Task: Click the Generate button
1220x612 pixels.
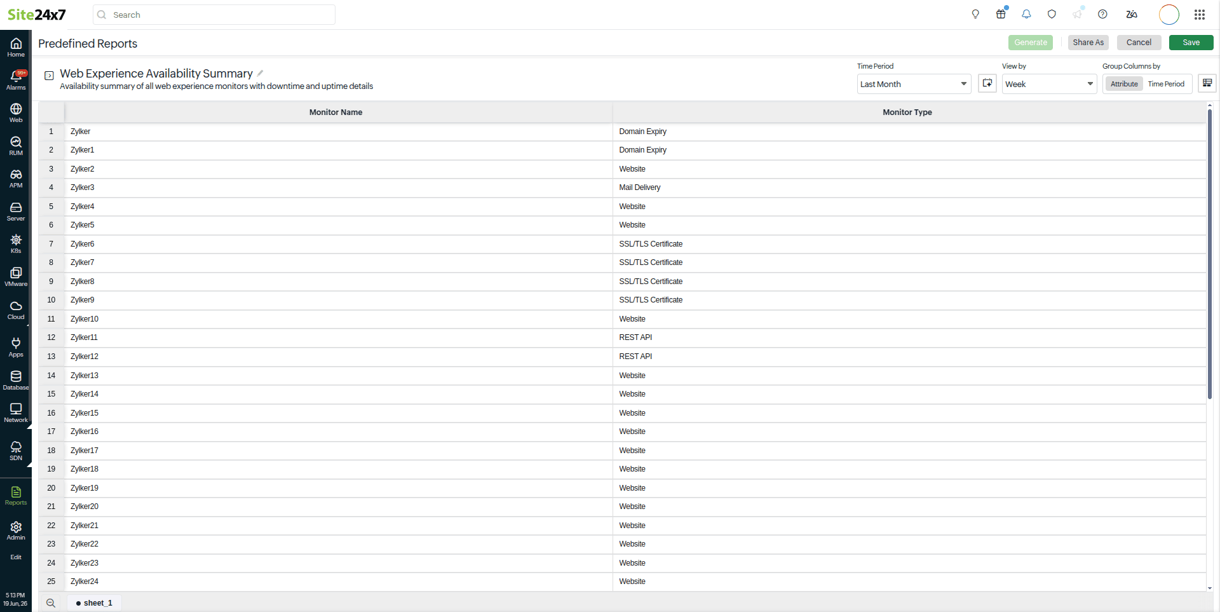Action: click(x=1031, y=43)
